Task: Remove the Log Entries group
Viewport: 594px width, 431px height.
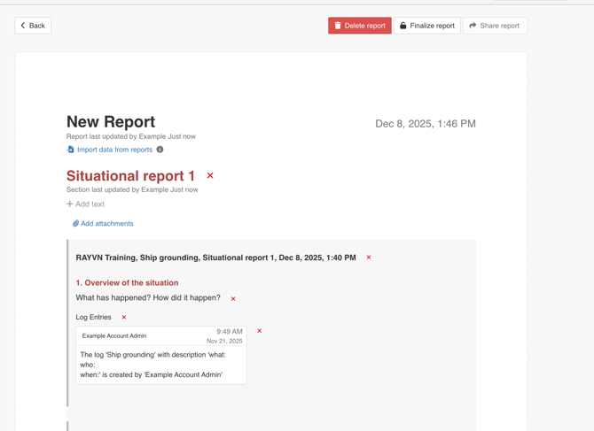Action: (124, 317)
